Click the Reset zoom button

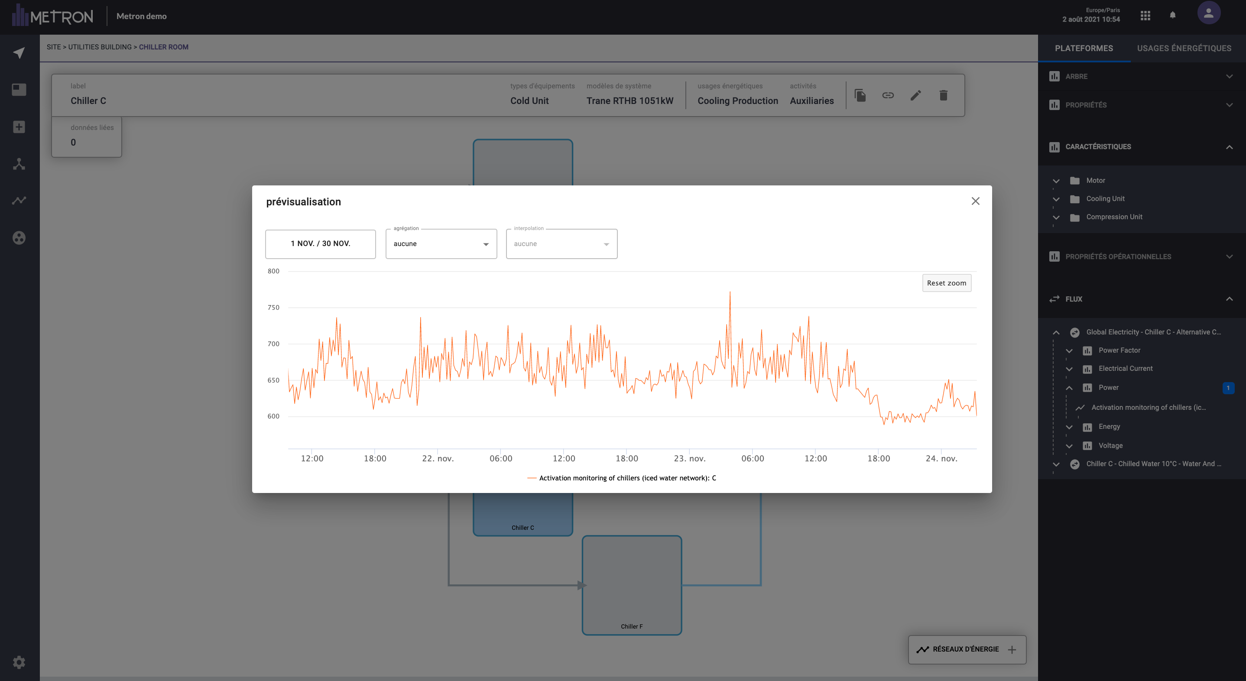[x=946, y=283]
